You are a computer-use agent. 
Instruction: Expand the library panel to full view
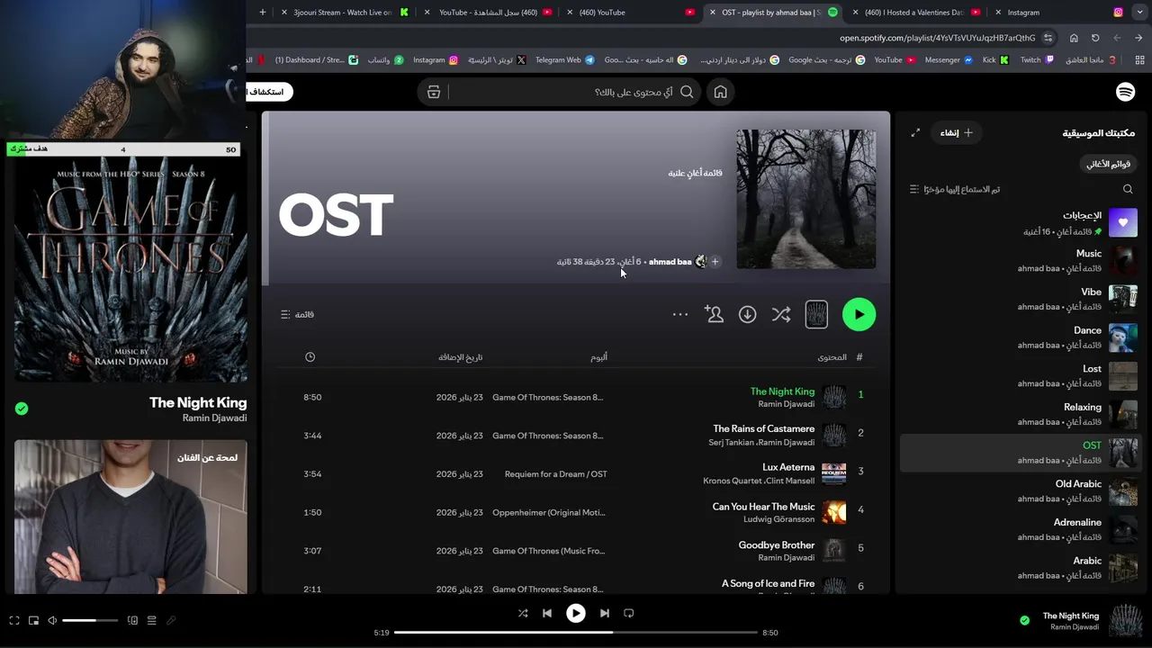point(915,132)
